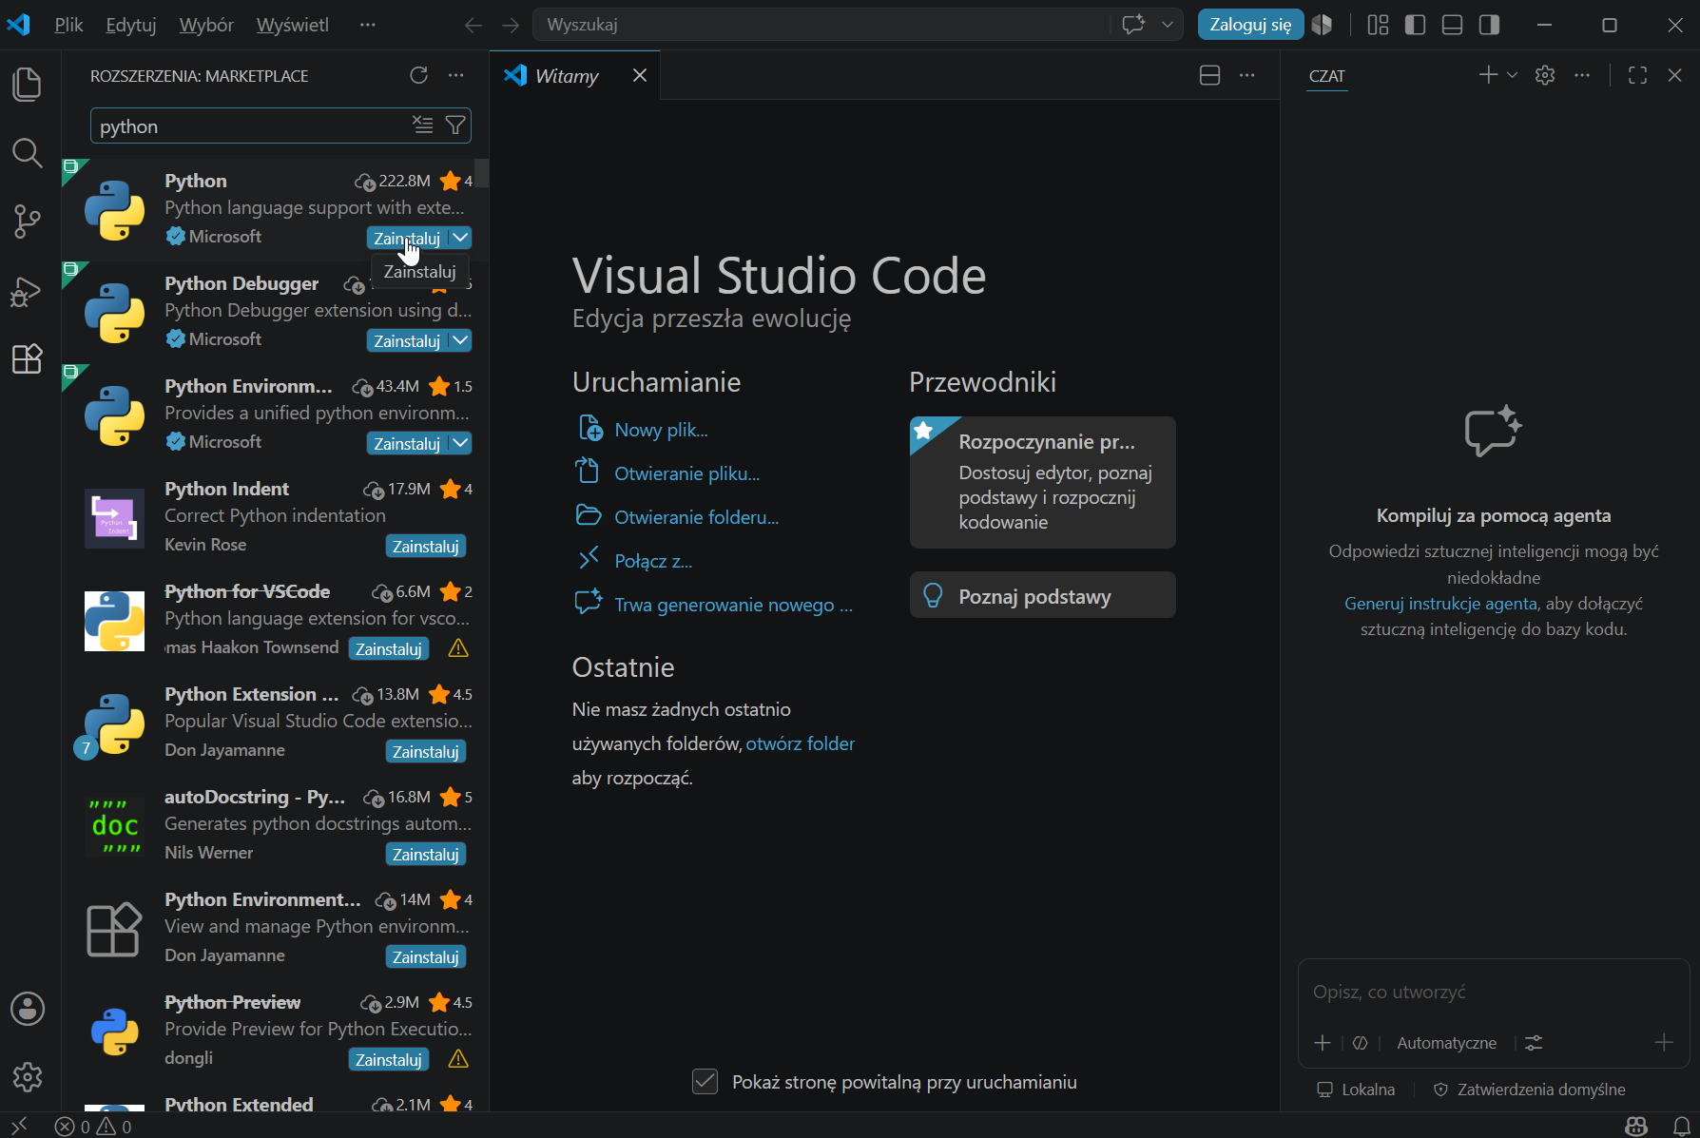Screen dimensions: 1700x1138
Task: Add context in chat input
Action: 1322,1043
